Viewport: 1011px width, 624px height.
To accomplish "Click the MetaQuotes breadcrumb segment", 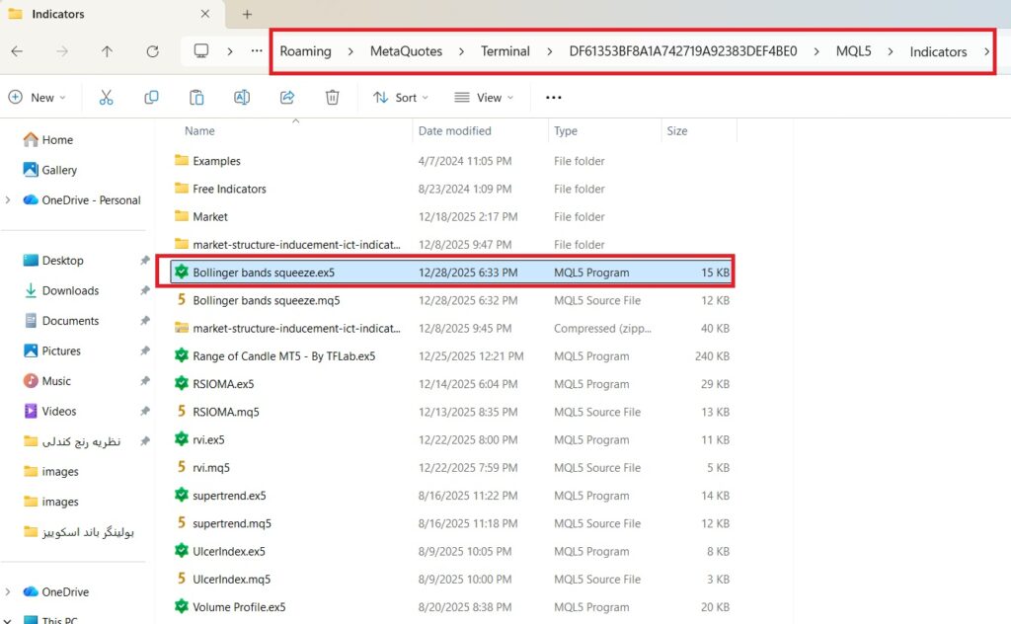I will pyautogui.click(x=406, y=51).
